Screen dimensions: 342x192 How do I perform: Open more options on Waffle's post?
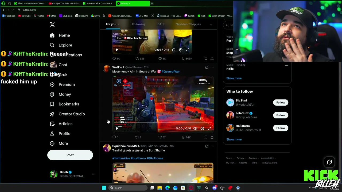click(x=212, y=67)
